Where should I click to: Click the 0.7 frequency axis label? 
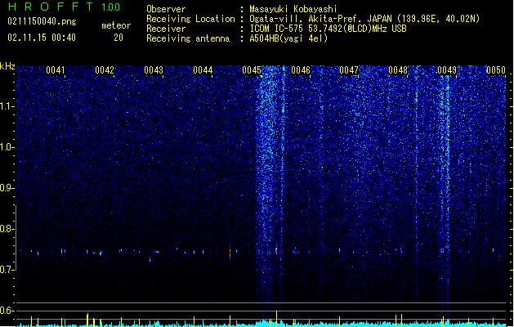7,270
